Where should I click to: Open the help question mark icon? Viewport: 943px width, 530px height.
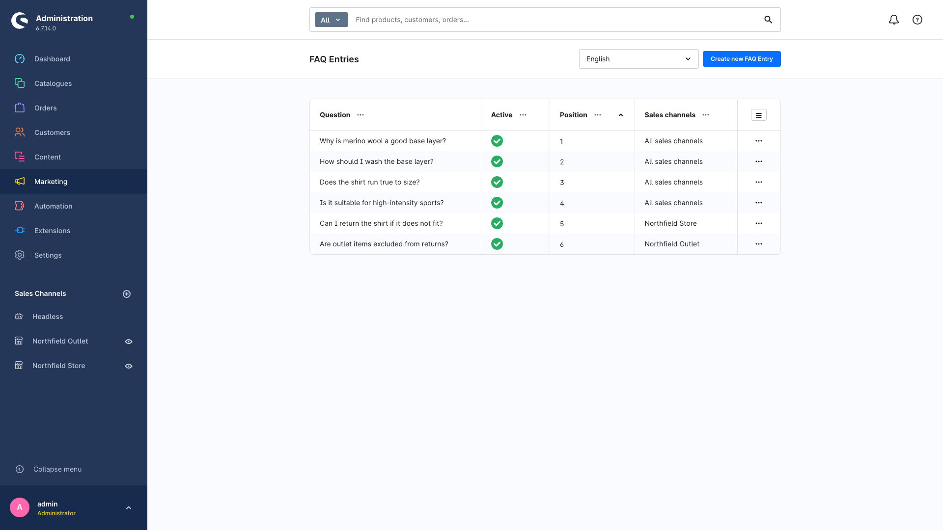click(x=917, y=20)
